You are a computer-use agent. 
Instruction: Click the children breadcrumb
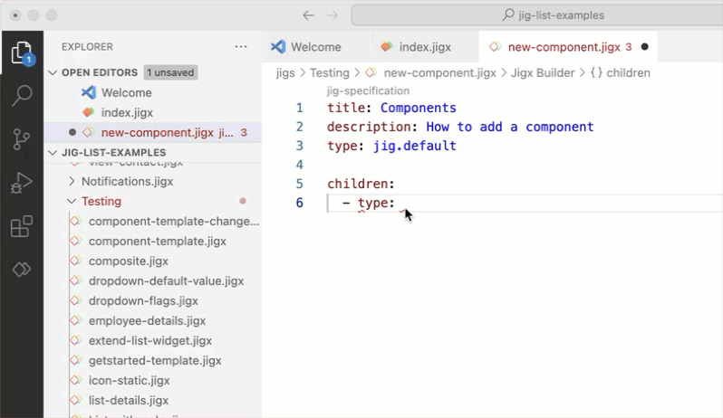628,72
